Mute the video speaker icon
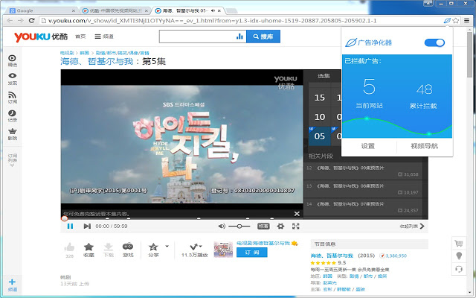This screenshot has width=476, height=298. [222, 226]
